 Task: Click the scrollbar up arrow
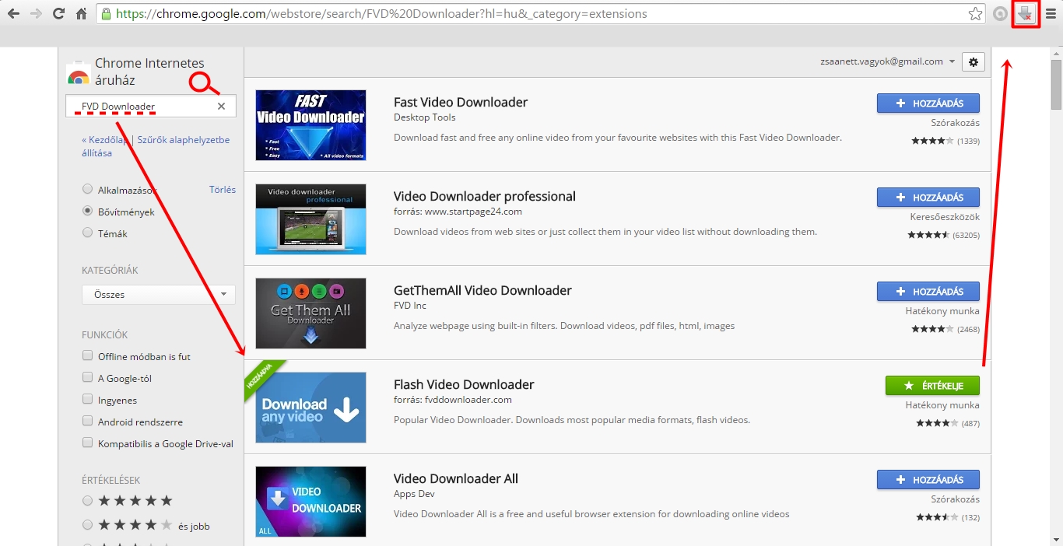click(1056, 52)
